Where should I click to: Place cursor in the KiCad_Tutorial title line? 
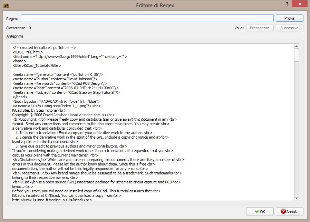[37, 65]
